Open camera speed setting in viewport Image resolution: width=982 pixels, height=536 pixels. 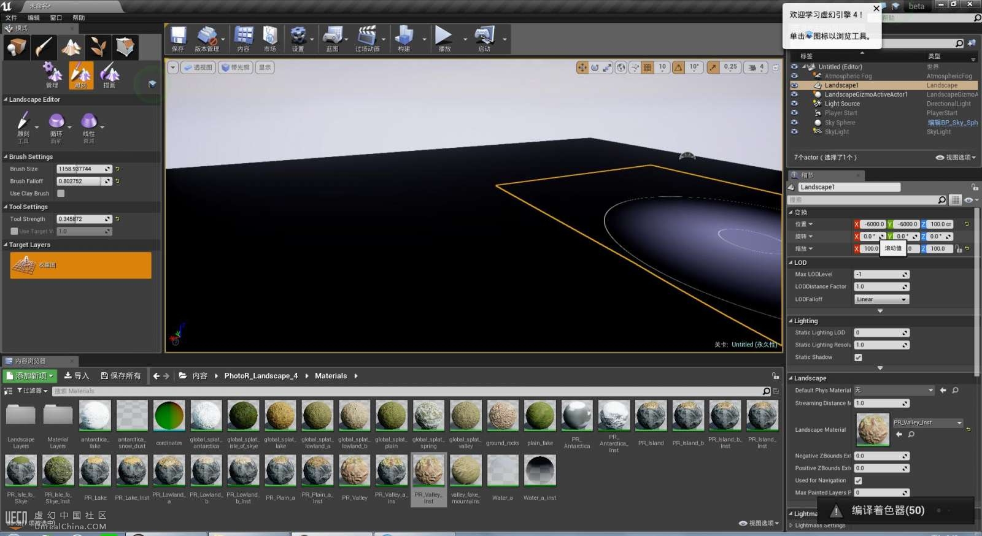(x=756, y=67)
